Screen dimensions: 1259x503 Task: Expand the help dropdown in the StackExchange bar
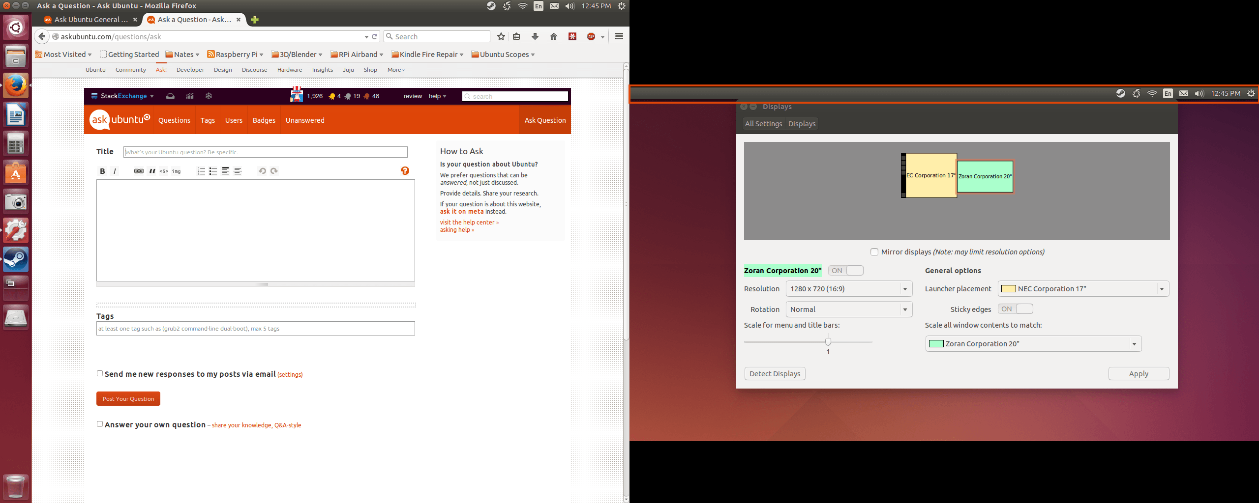coord(437,96)
